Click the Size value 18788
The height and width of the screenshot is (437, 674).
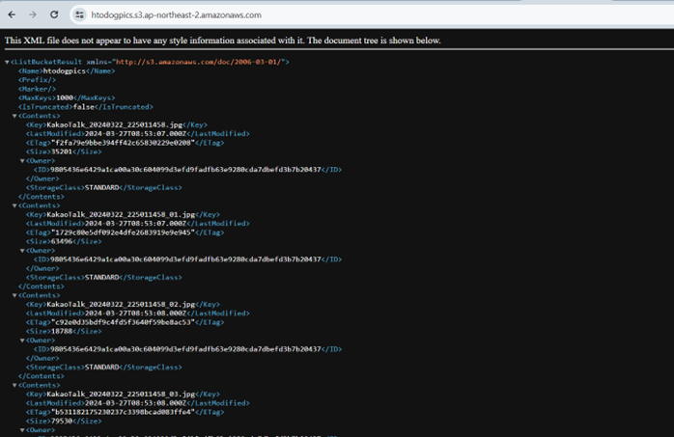tap(62, 332)
